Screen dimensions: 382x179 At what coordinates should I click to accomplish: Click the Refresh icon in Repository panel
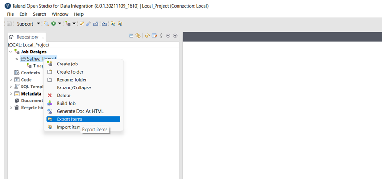147,36
